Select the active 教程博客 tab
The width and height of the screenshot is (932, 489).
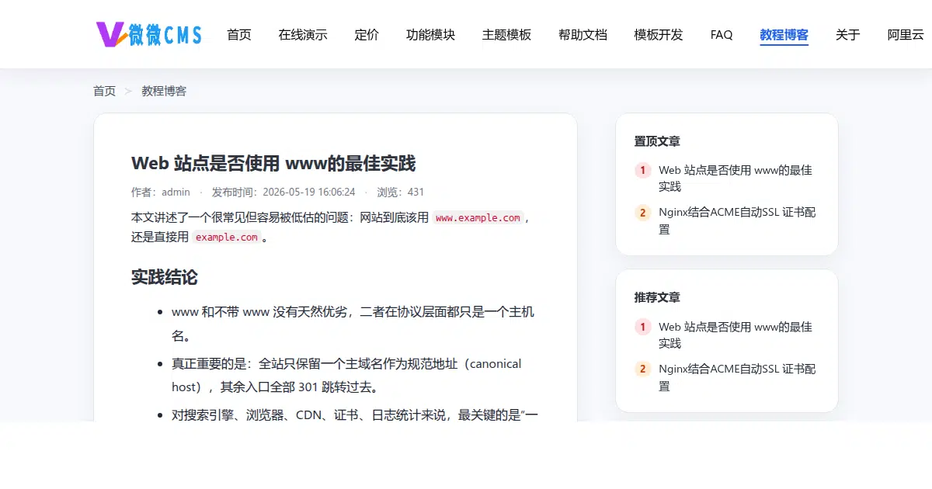coord(784,35)
